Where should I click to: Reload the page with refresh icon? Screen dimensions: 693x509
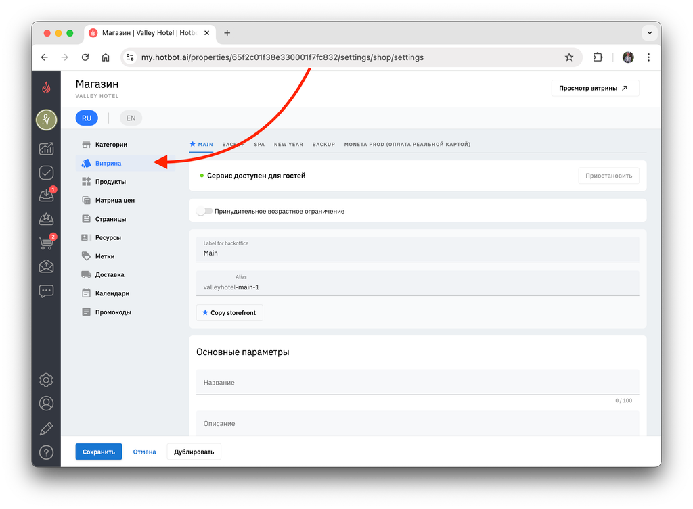point(85,57)
